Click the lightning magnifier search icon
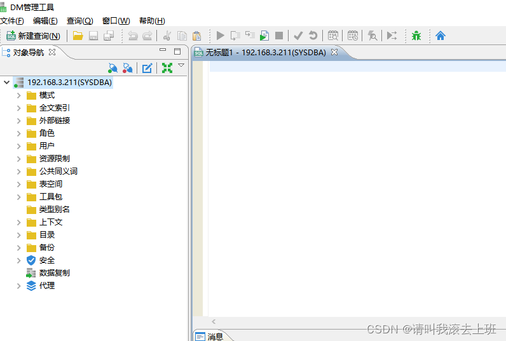This screenshot has width=506, height=341. coord(373,36)
